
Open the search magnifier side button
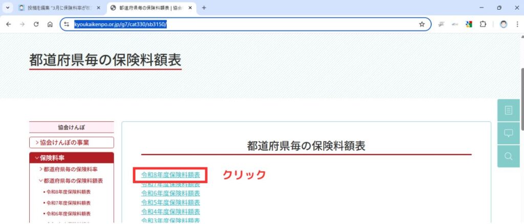coord(508,156)
